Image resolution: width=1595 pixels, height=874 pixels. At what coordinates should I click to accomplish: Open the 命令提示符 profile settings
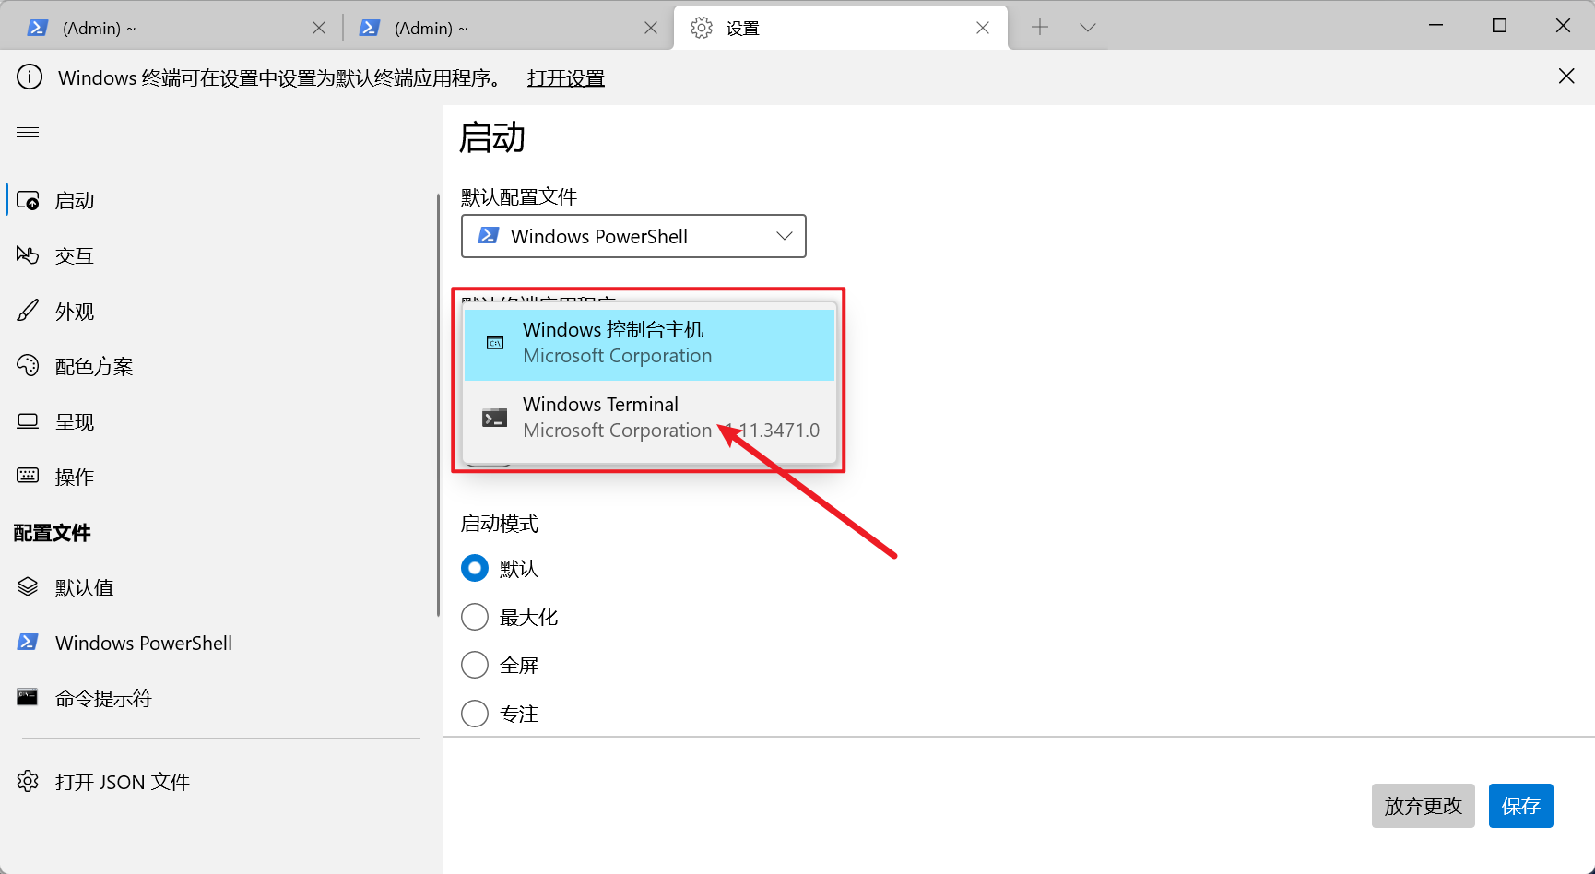point(103,698)
